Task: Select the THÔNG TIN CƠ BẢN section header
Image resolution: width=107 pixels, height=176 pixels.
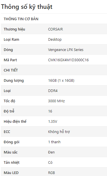Action: 21,19
